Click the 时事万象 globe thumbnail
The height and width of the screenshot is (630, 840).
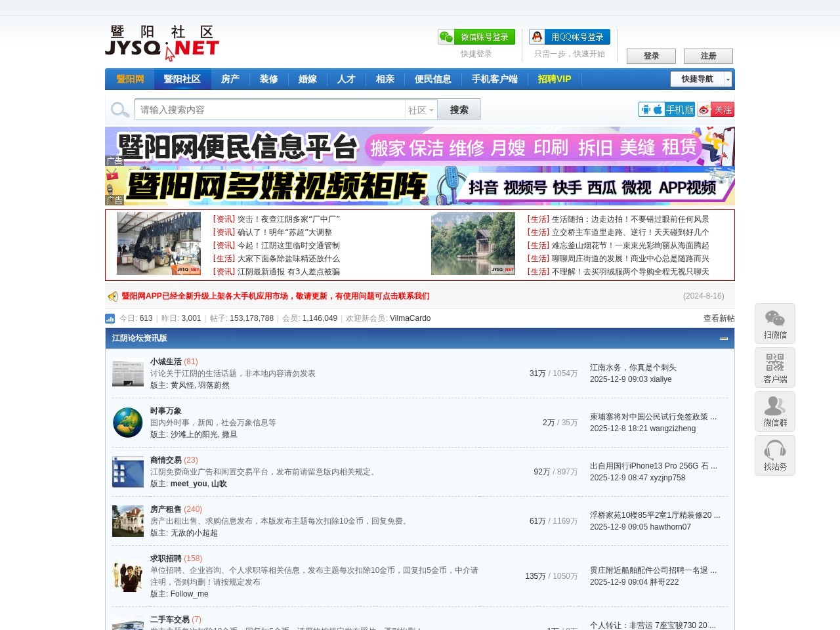pos(128,423)
